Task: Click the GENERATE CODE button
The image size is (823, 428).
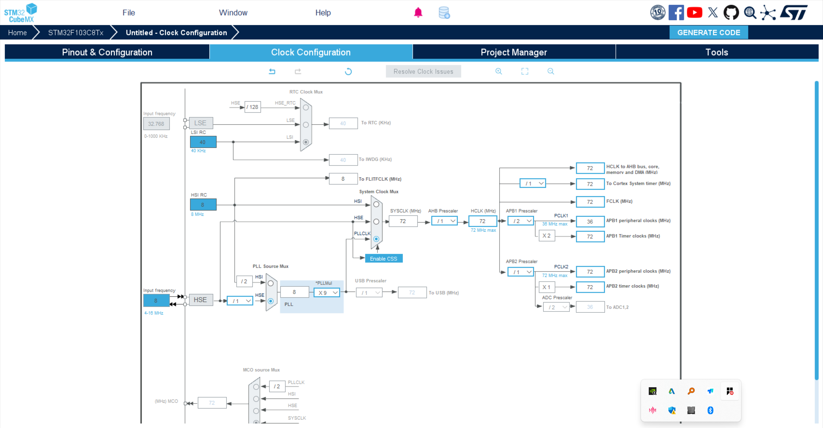Action: click(709, 32)
